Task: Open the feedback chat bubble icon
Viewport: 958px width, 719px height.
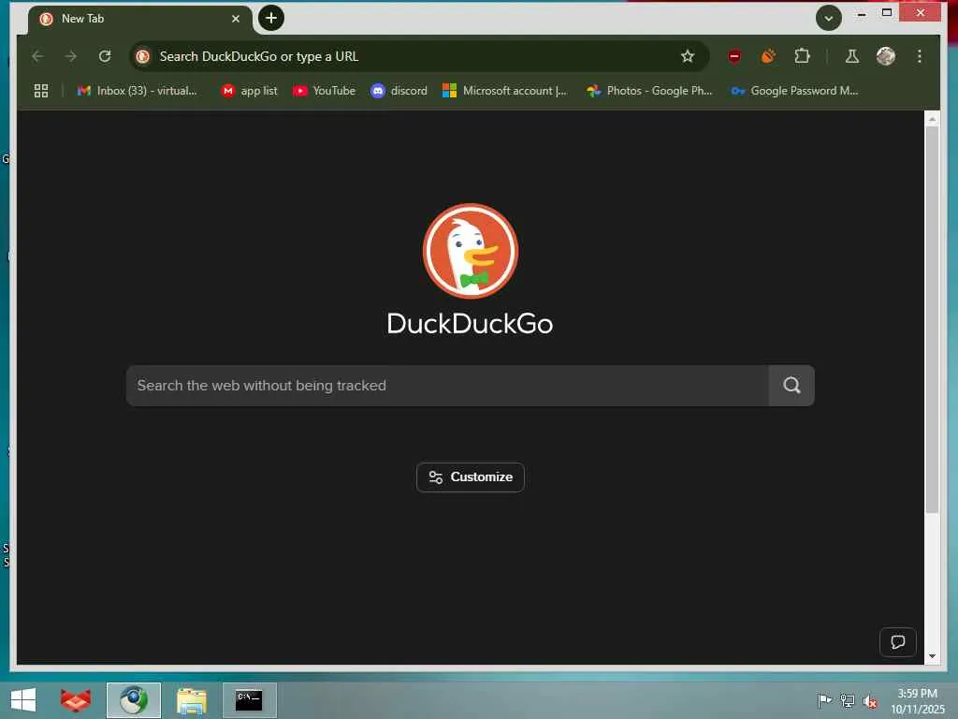Action: [897, 642]
